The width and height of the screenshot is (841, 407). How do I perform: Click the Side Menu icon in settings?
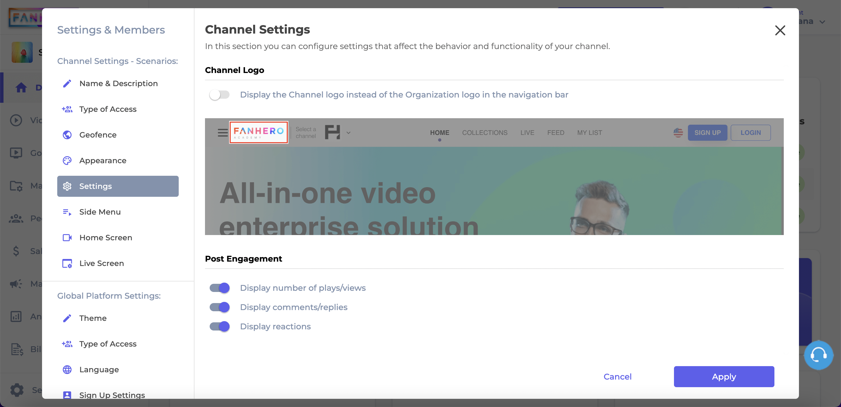67,212
